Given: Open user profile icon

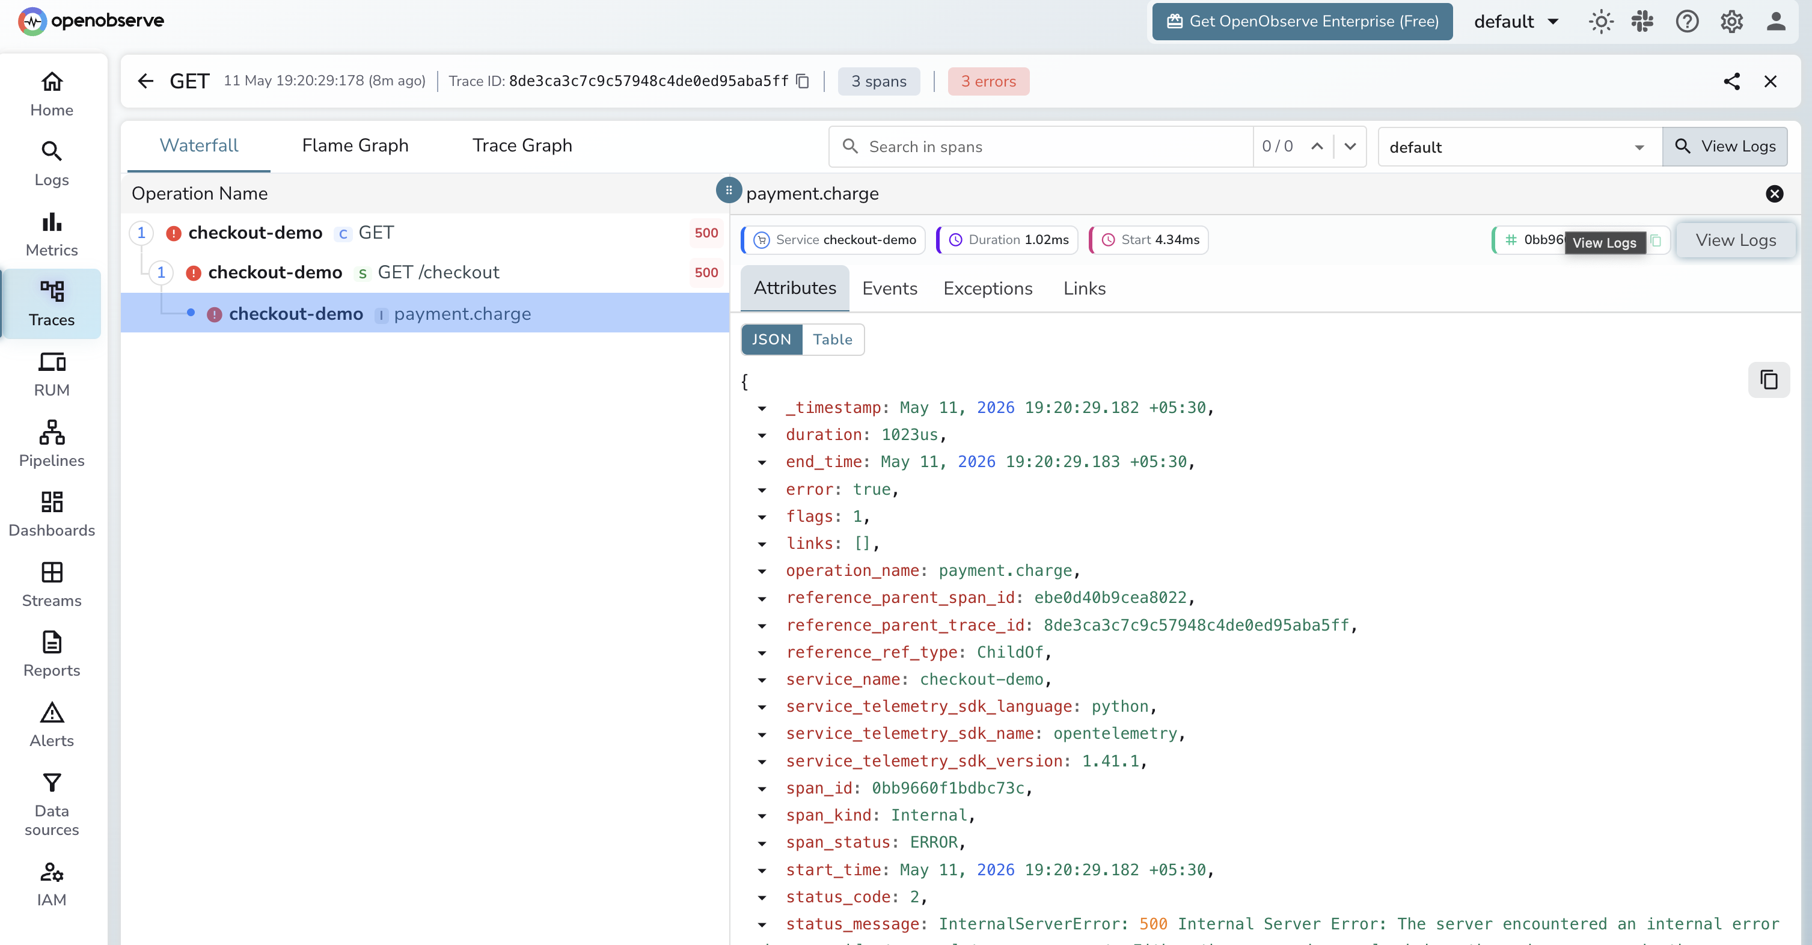Looking at the screenshot, I should coord(1775,22).
